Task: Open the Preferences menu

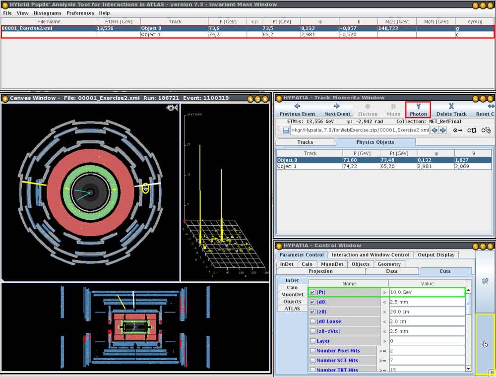Action: pos(80,13)
